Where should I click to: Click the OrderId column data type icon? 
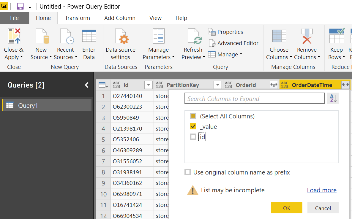pyautogui.click(x=228, y=85)
